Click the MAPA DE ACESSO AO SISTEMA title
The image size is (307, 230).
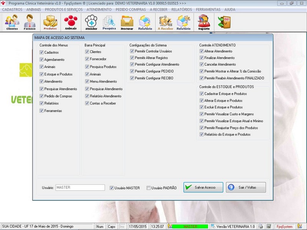tap(59, 38)
